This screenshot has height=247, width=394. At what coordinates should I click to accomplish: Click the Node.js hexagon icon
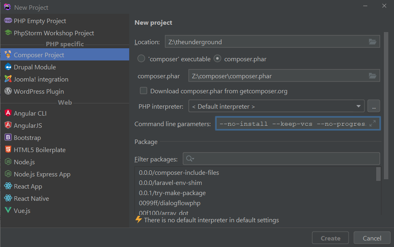8,161
